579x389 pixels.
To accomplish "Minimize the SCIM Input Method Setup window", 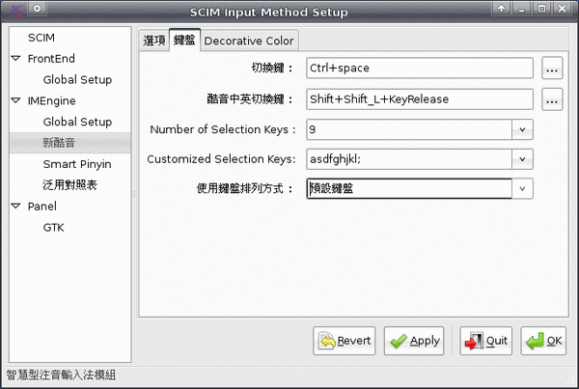I will point(521,8).
